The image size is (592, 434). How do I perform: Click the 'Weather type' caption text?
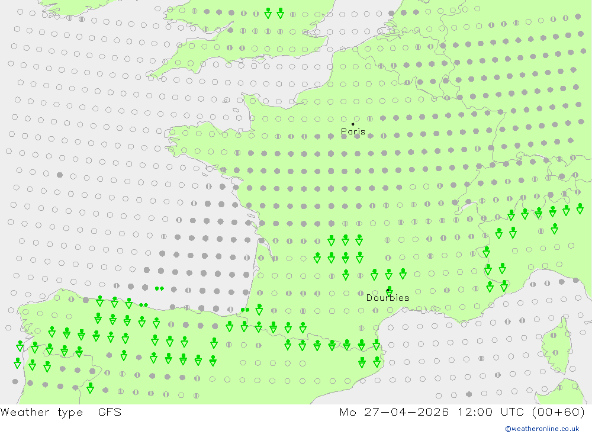41,412
